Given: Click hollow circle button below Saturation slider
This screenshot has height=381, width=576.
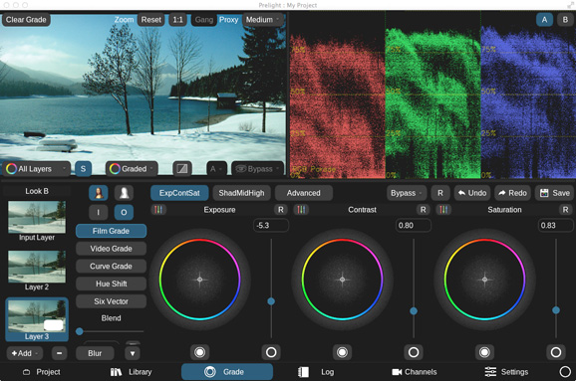Looking at the screenshot, I should pyautogui.click(x=556, y=352).
